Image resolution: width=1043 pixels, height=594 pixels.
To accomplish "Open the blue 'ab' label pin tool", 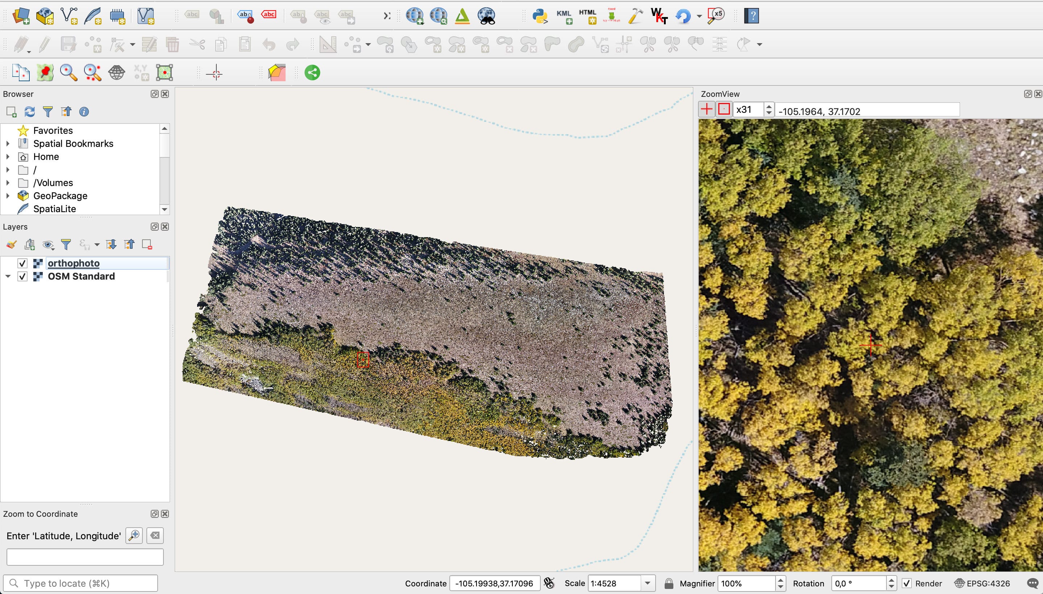I will 245,16.
